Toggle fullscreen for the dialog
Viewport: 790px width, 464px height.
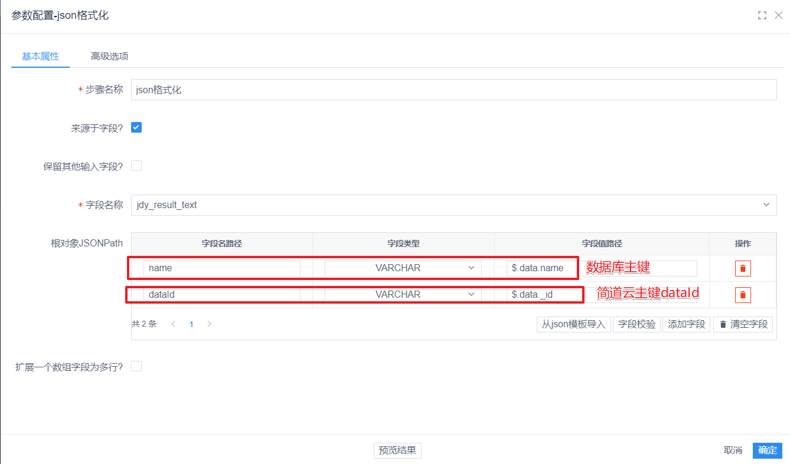(x=762, y=16)
